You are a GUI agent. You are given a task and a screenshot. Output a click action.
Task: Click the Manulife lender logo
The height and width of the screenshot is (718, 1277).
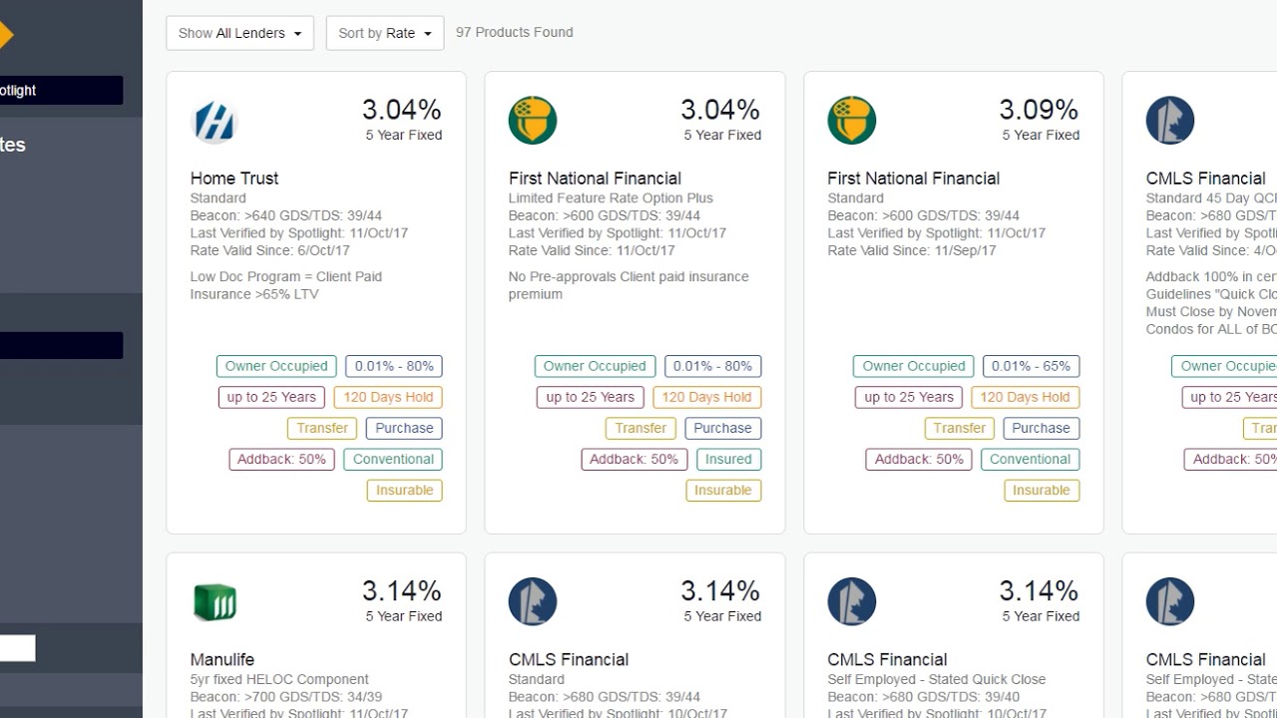pyautogui.click(x=213, y=602)
